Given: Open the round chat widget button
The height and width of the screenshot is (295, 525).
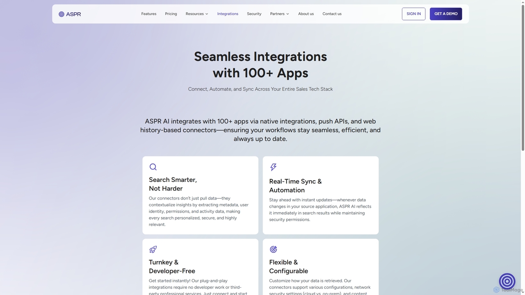Looking at the screenshot, I should tap(507, 281).
